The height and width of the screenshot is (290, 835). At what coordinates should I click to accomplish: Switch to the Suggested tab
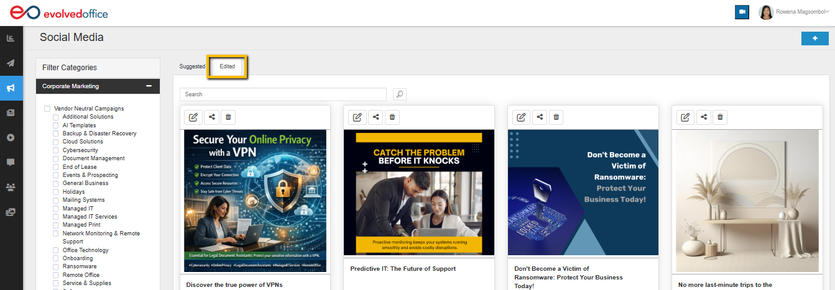point(192,66)
